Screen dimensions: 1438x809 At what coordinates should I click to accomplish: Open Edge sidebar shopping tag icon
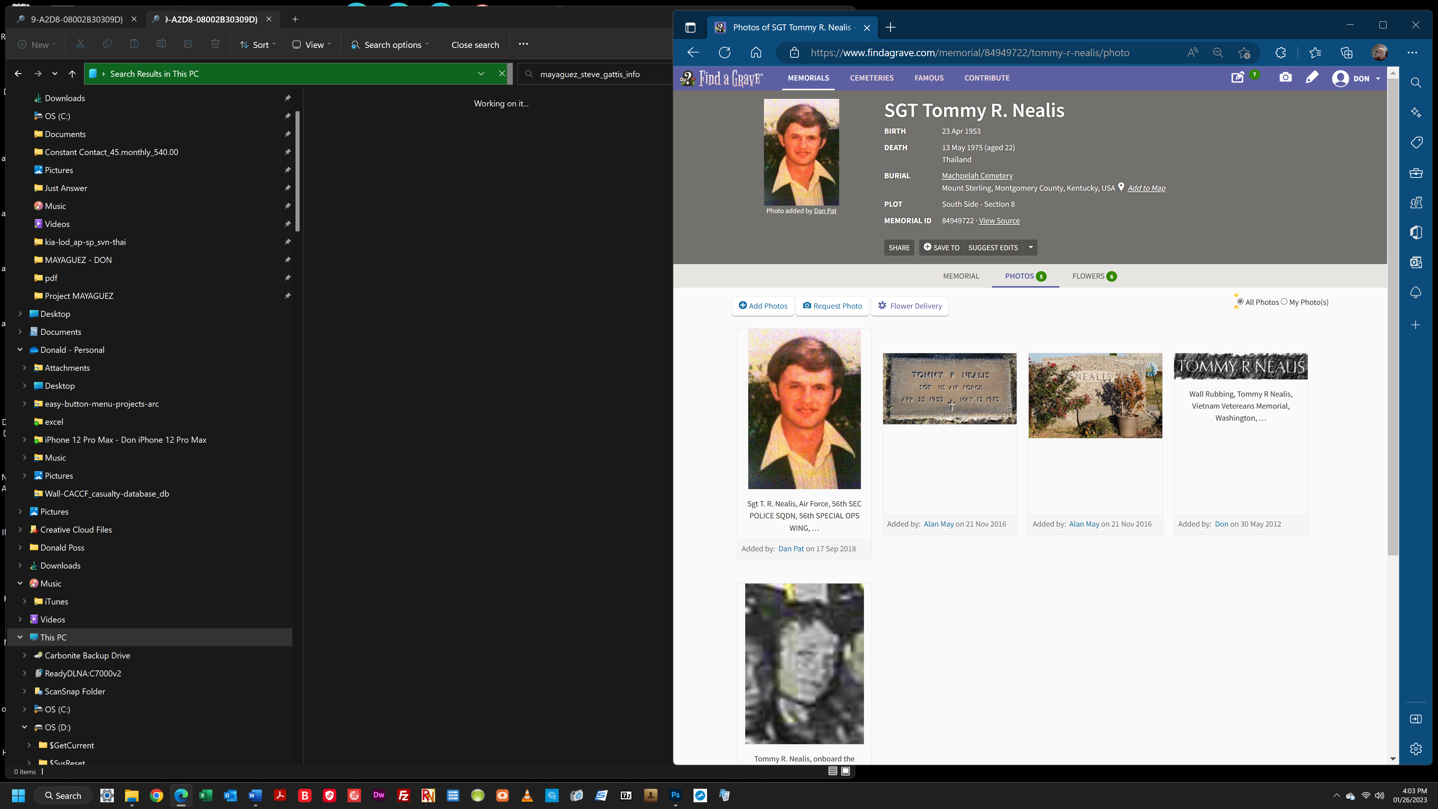tap(1416, 143)
